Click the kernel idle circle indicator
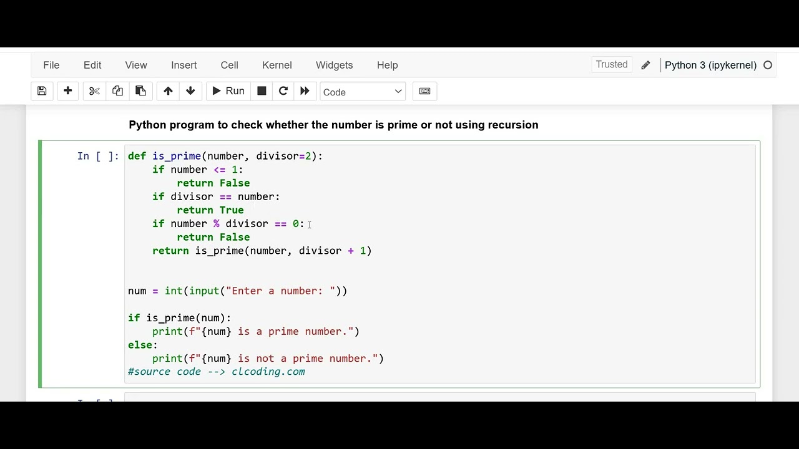 768,65
